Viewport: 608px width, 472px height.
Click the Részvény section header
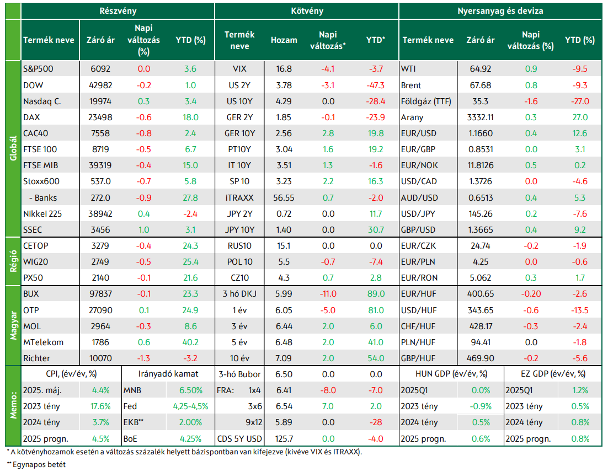click(118, 11)
